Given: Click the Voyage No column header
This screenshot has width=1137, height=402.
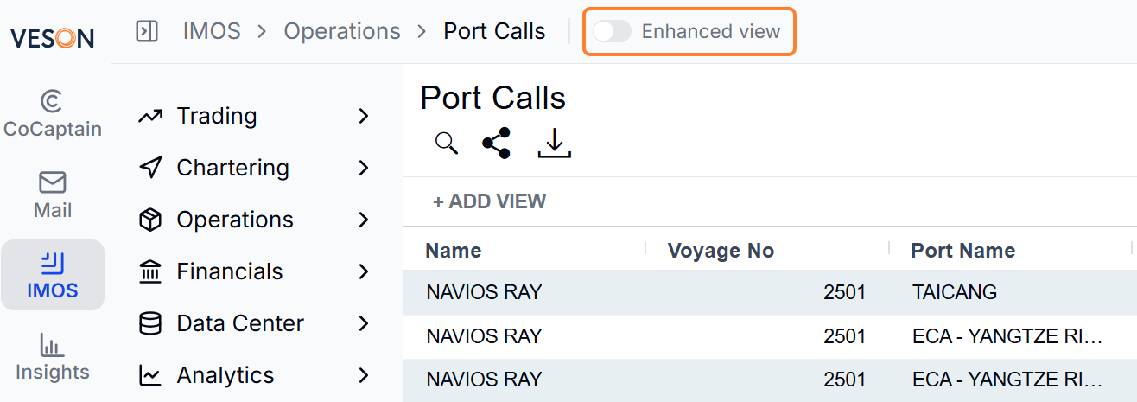Looking at the screenshot, I should [721, 251].
